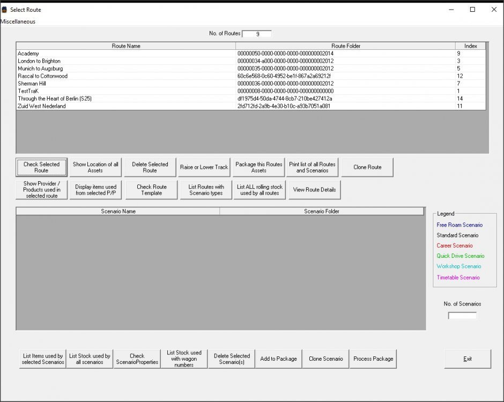Click the Scenario Name column header

[118, 211]
